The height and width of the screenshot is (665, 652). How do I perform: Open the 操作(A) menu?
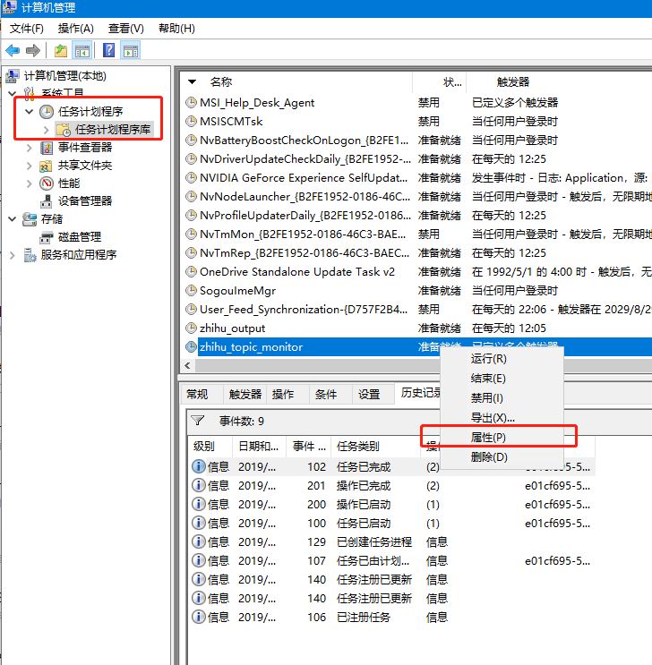(75, 29)
